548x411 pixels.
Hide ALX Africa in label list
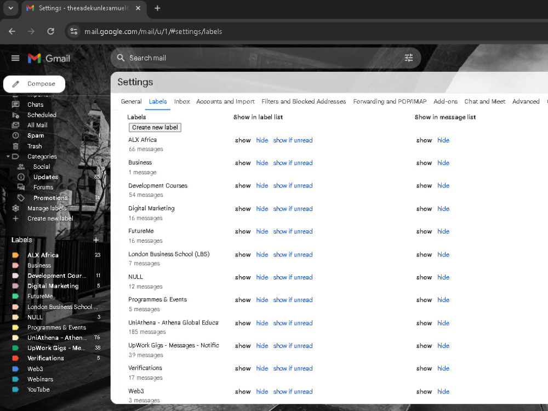click(262, 140)
